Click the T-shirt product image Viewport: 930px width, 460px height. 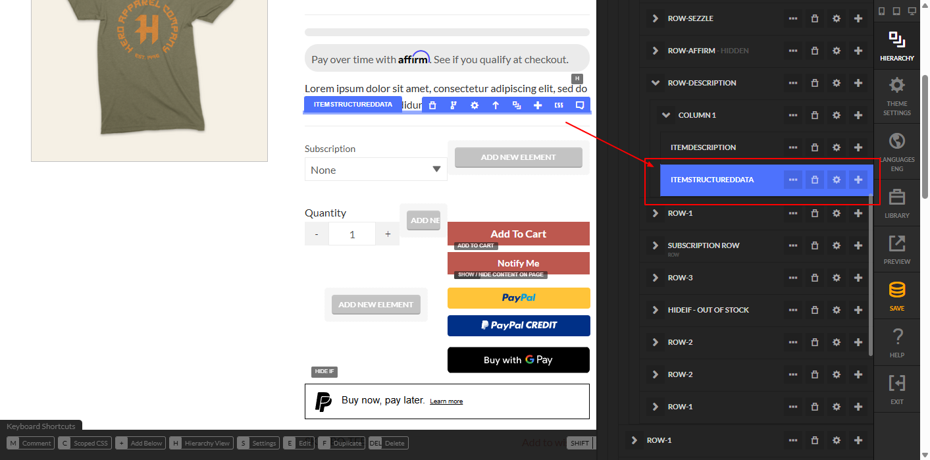point(149,80)
